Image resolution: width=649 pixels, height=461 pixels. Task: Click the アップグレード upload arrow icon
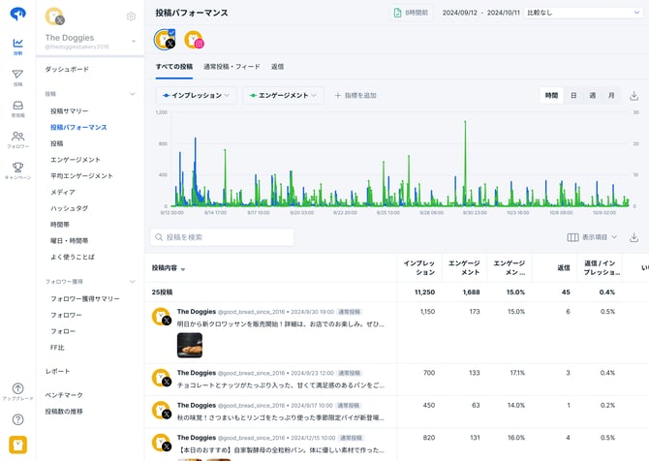point(17,389)
